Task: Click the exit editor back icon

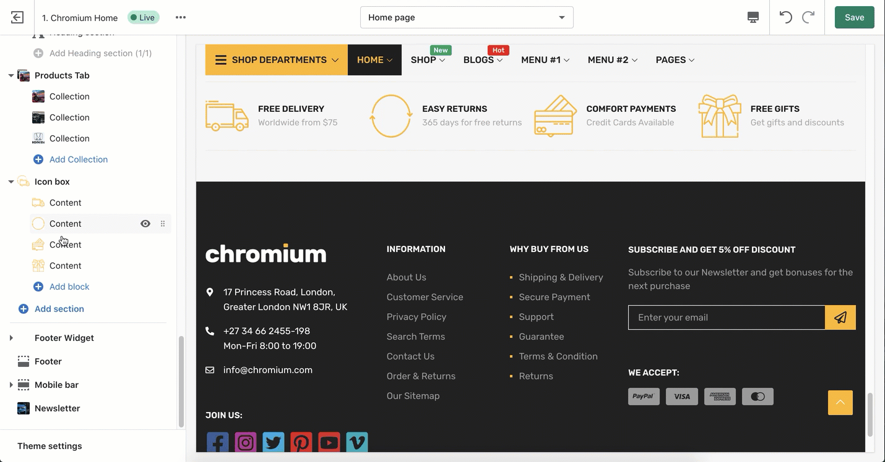Action: tap(17, 17)
